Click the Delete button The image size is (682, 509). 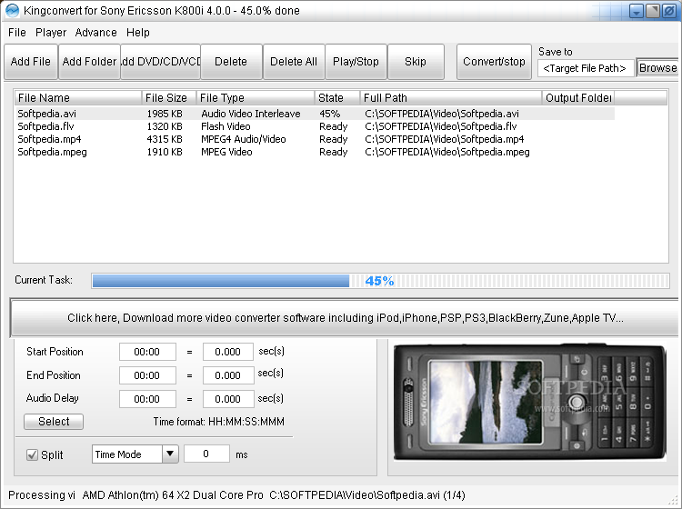pos(231,62)
